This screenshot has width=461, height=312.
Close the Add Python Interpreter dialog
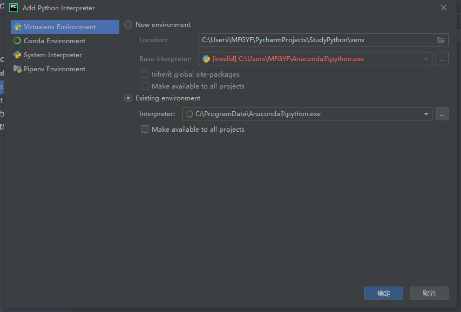pos(444,8)
